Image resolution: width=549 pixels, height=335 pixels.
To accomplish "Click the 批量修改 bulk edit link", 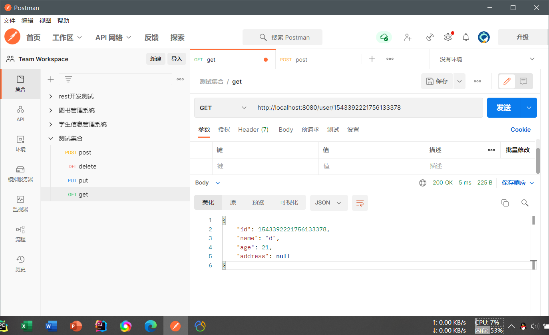I will pyautogui.click(x=518, y=150).
